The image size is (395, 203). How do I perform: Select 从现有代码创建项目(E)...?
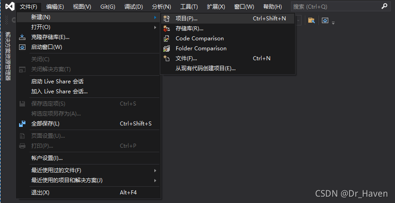228,68
